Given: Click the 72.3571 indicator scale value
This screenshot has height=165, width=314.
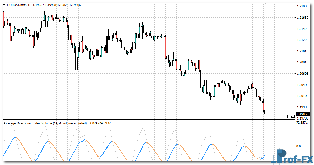Looking at the screenshot, I should point(302,123).
